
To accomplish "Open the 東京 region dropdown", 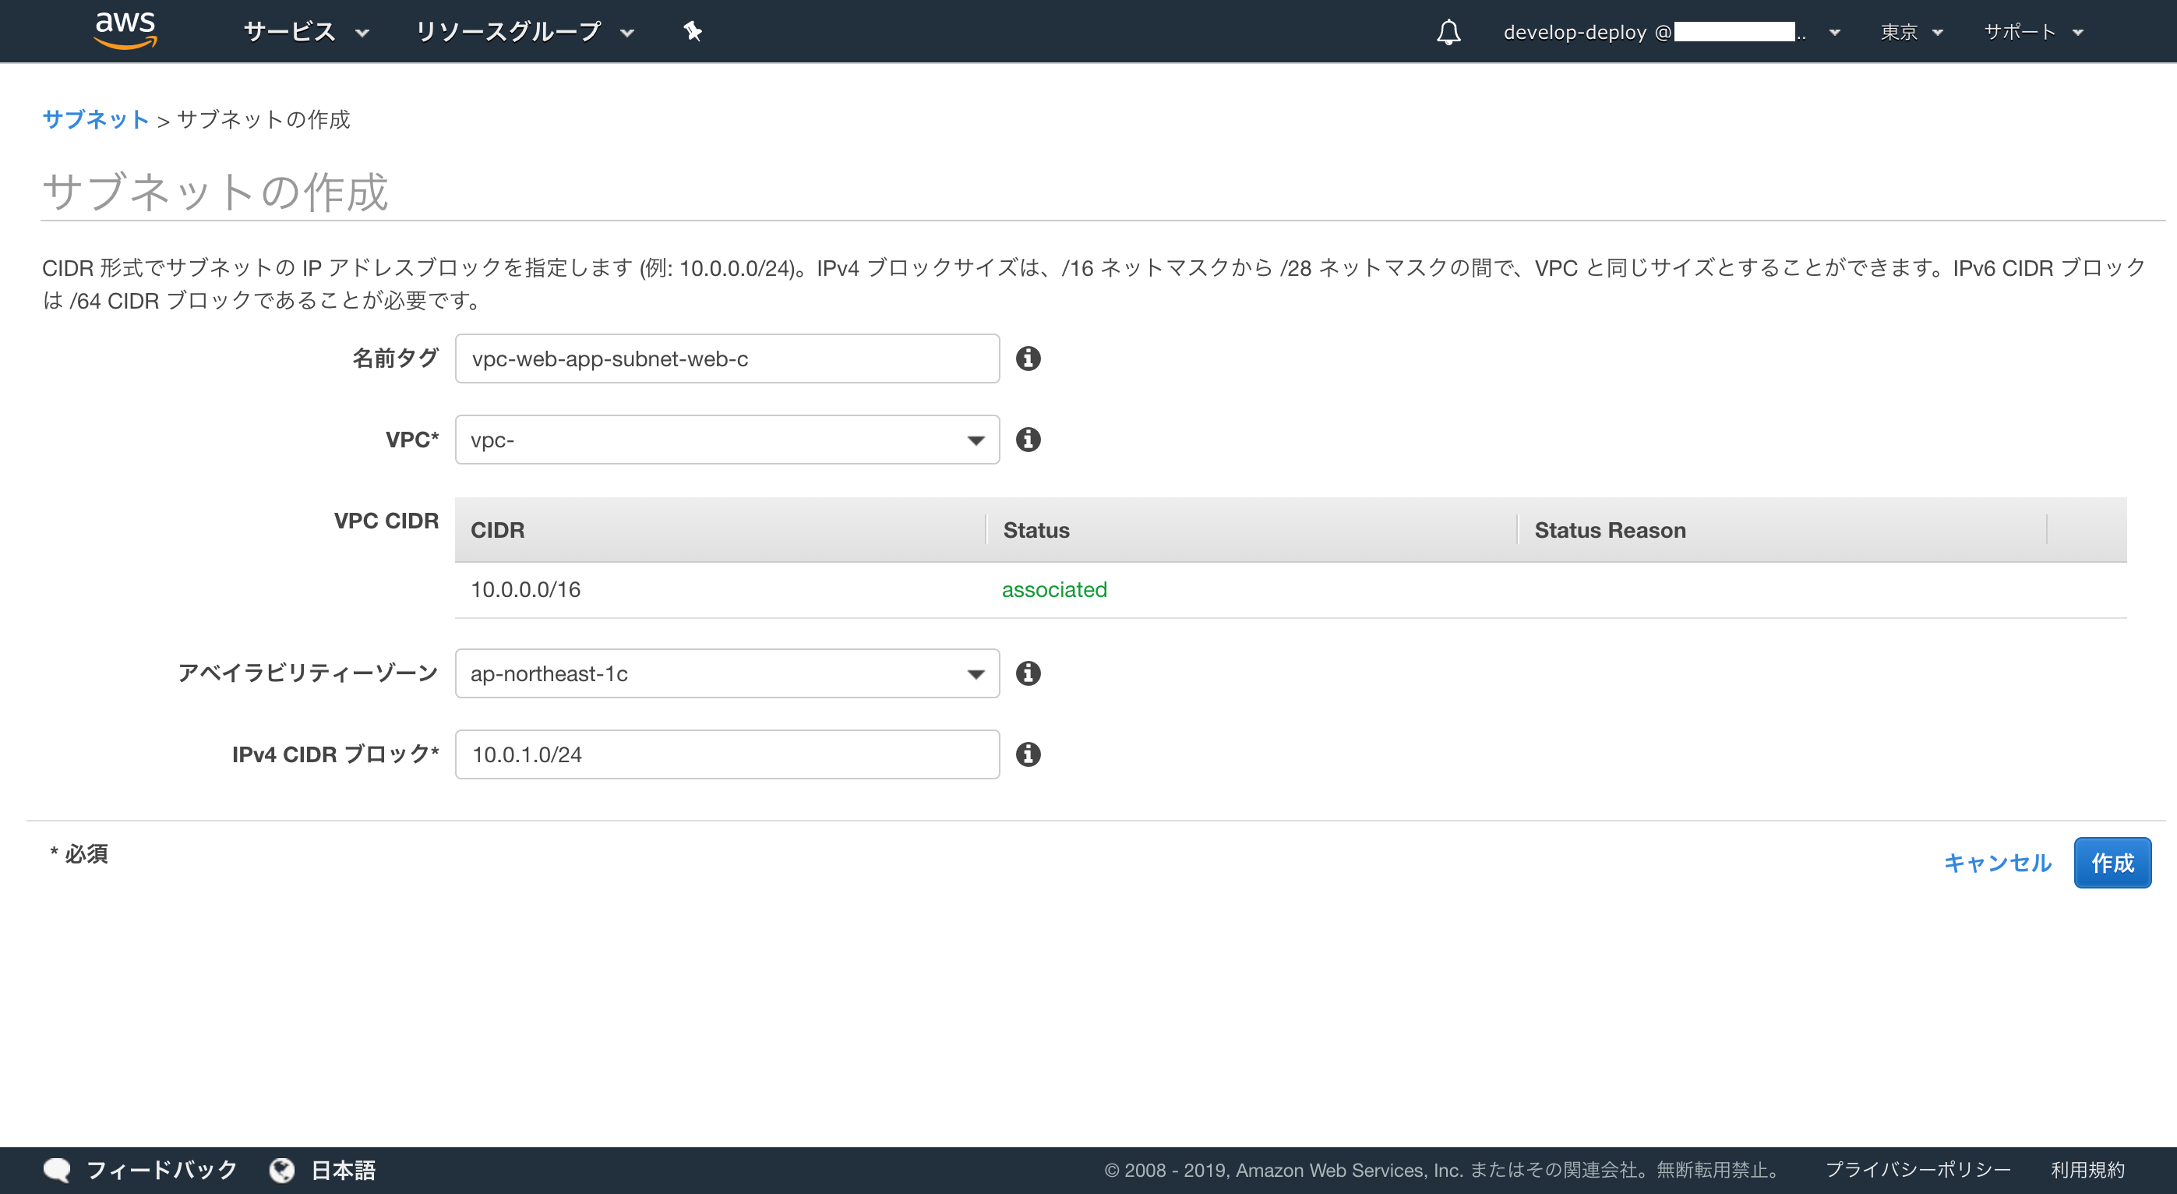I will (1911, 32).
